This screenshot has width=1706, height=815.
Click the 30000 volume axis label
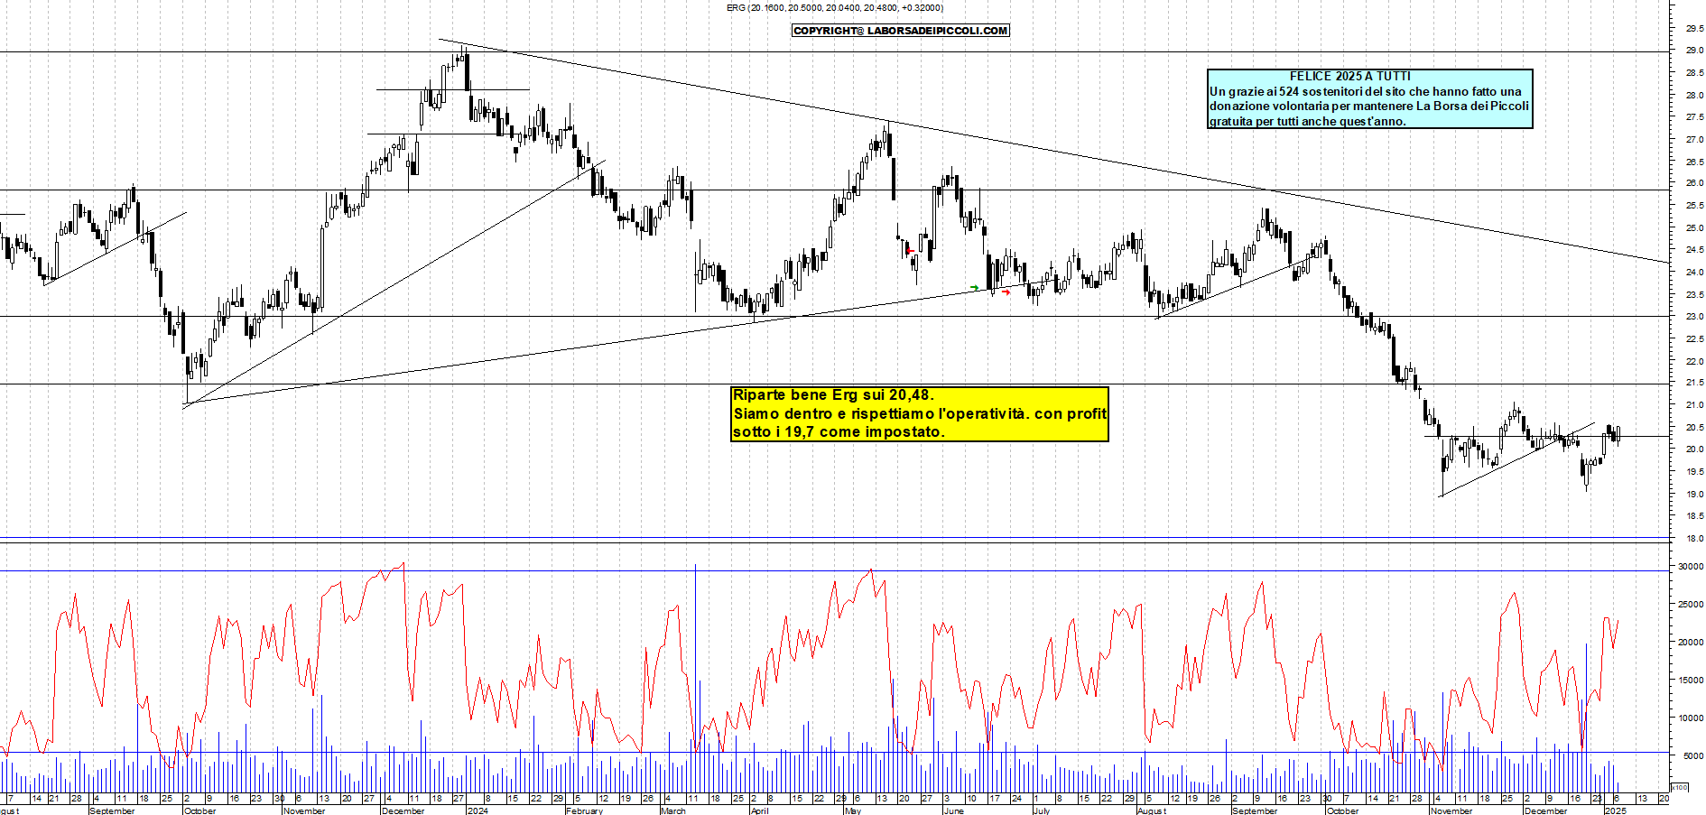click(x=1691, y=567)
